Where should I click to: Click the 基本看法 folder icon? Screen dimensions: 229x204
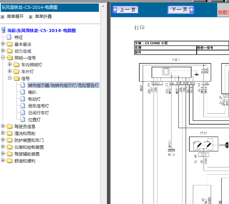tap(10, 44)
